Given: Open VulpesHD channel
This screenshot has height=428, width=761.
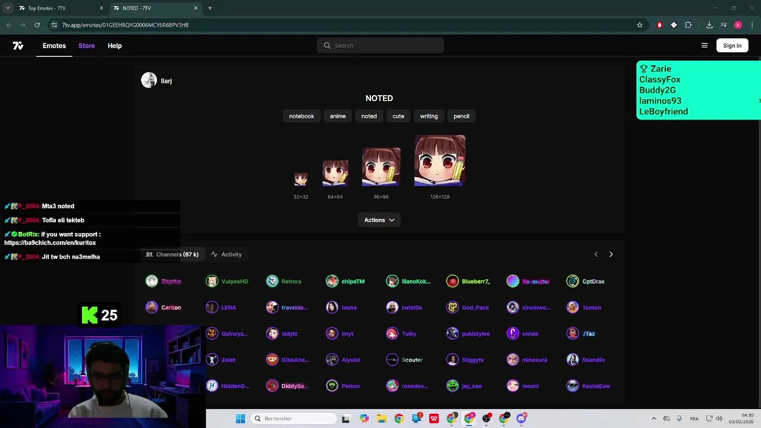Looking at the screenshot, I should click(227, 281).
